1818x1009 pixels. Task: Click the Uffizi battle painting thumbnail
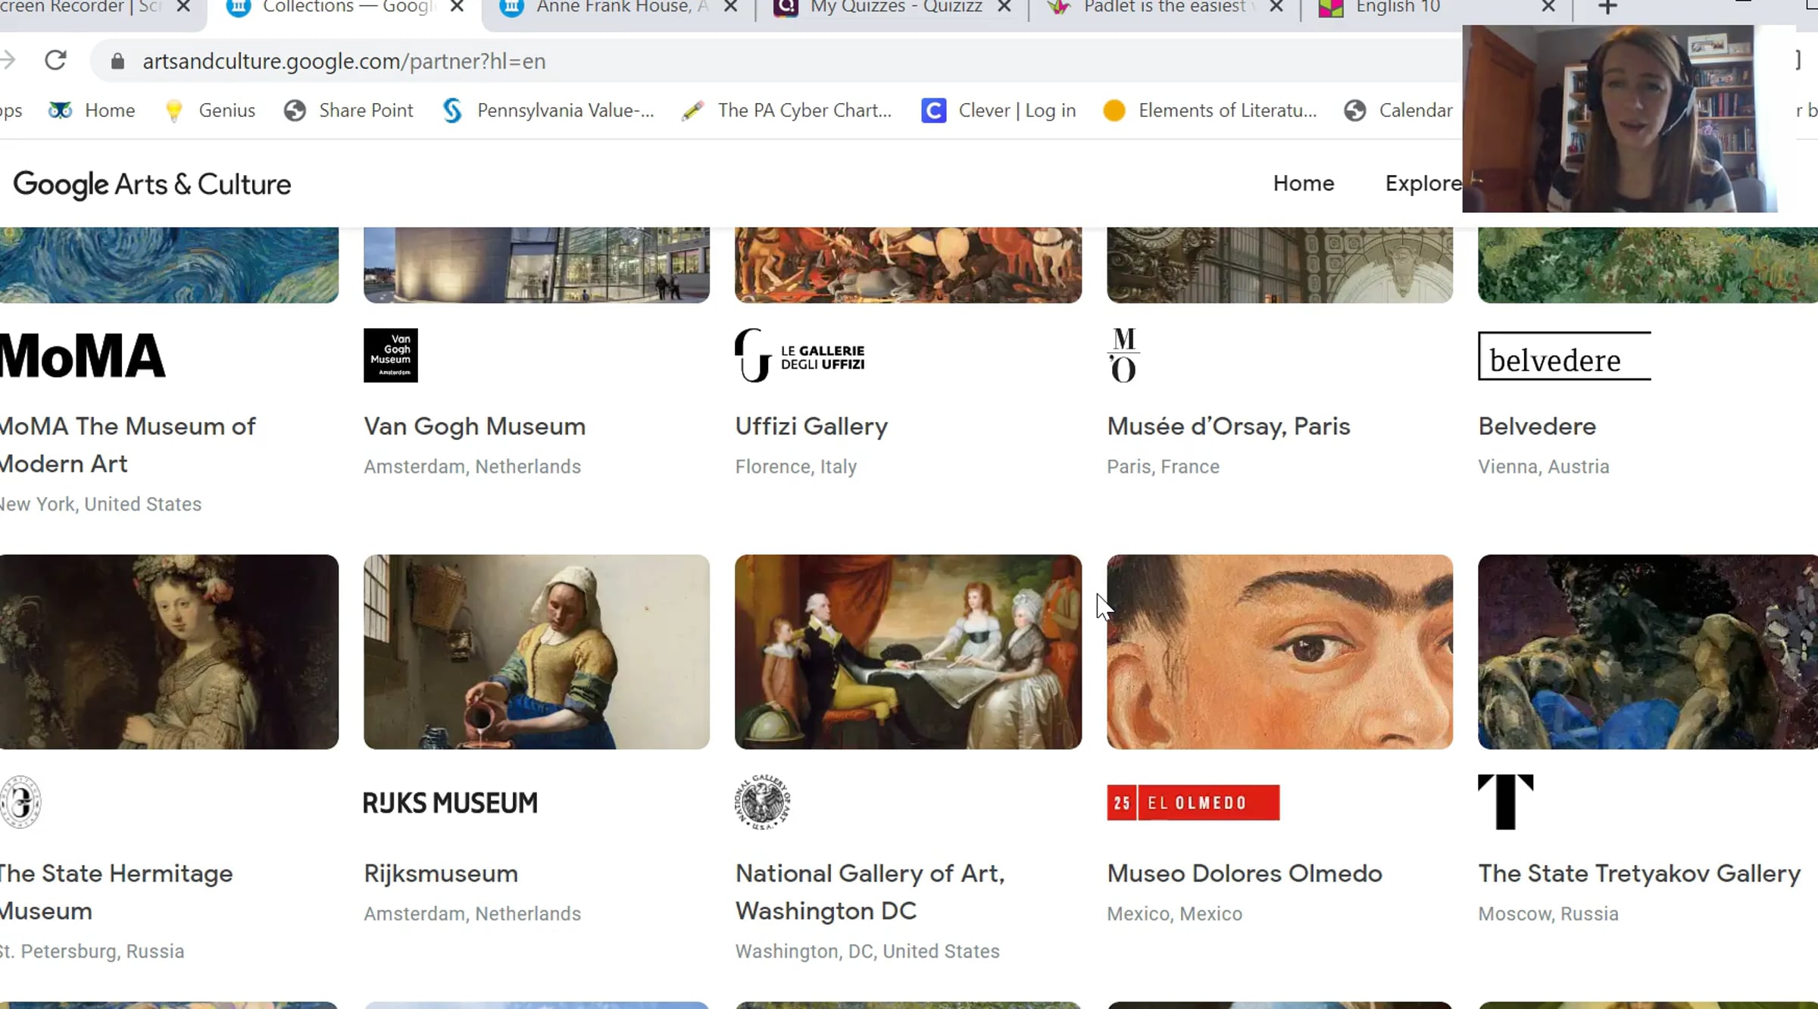(908, 265)
